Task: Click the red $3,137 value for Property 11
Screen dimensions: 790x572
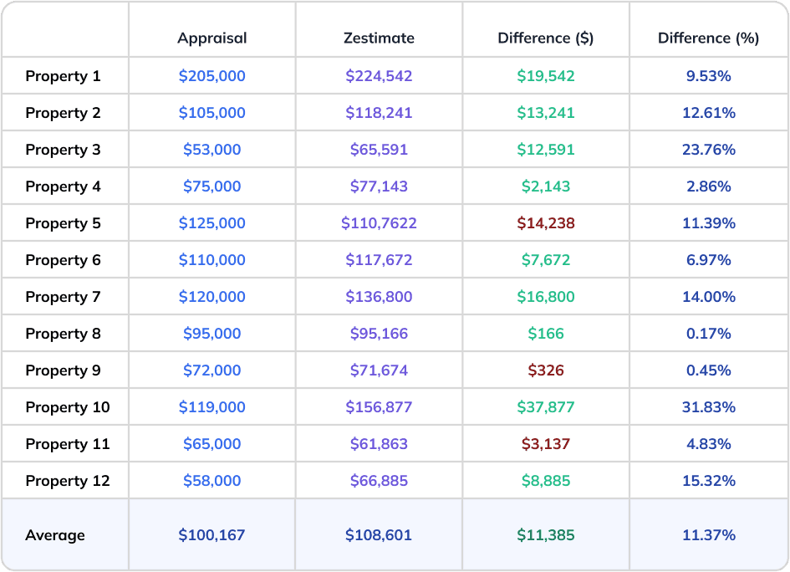Action: pyautogui.click(x=545, y=443)
